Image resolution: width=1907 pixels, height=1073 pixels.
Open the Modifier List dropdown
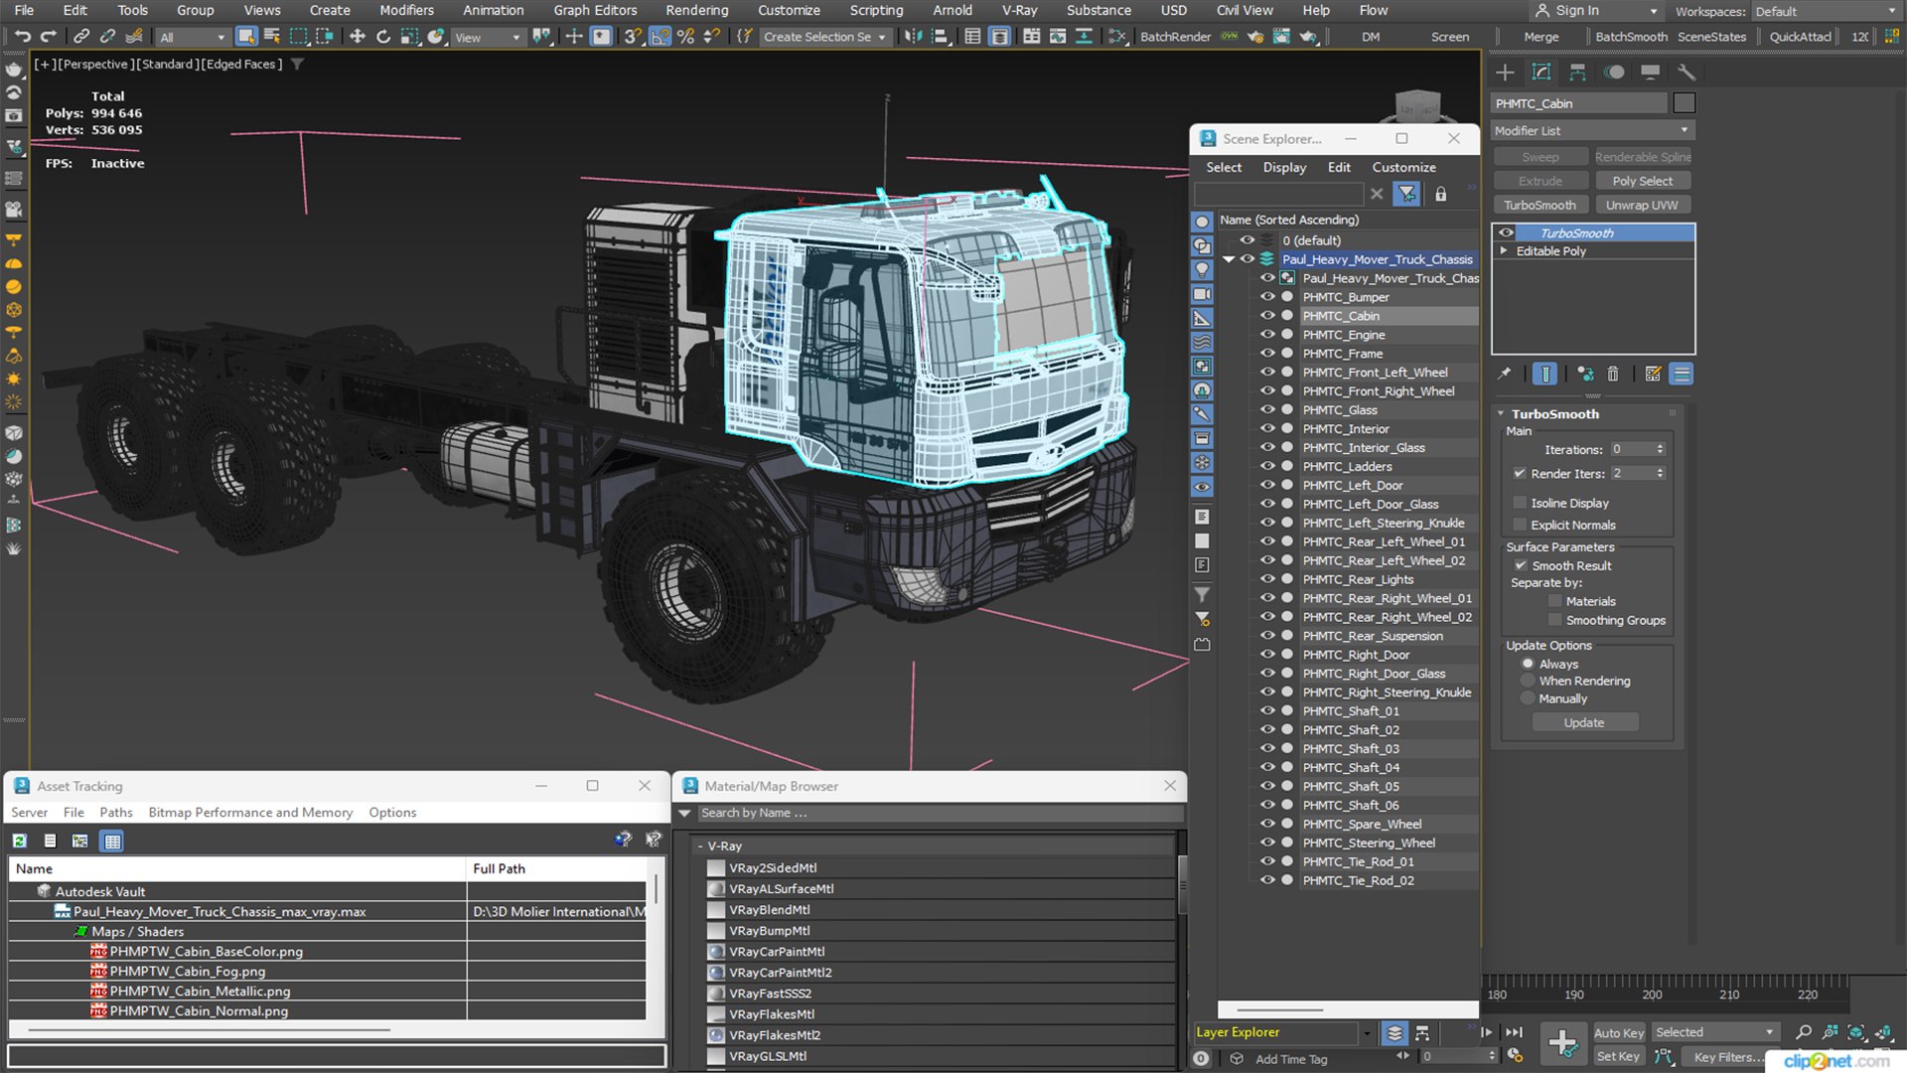click(x=1591, y=130)
